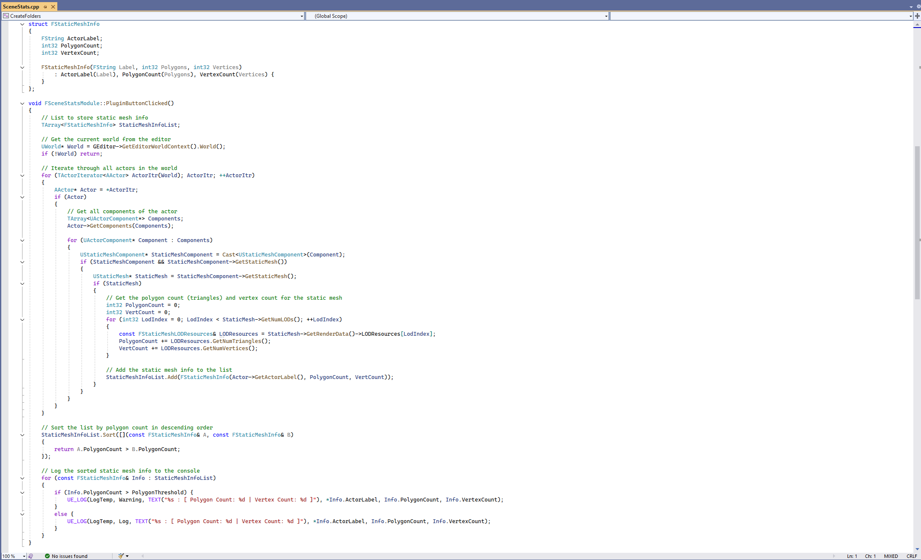Collapse the PluginButtonClicked function
The image size is (921, 560).
tap(23, 103)
